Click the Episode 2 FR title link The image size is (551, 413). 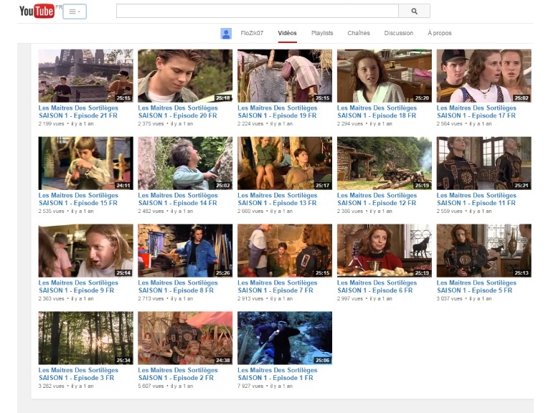point(178,374)
